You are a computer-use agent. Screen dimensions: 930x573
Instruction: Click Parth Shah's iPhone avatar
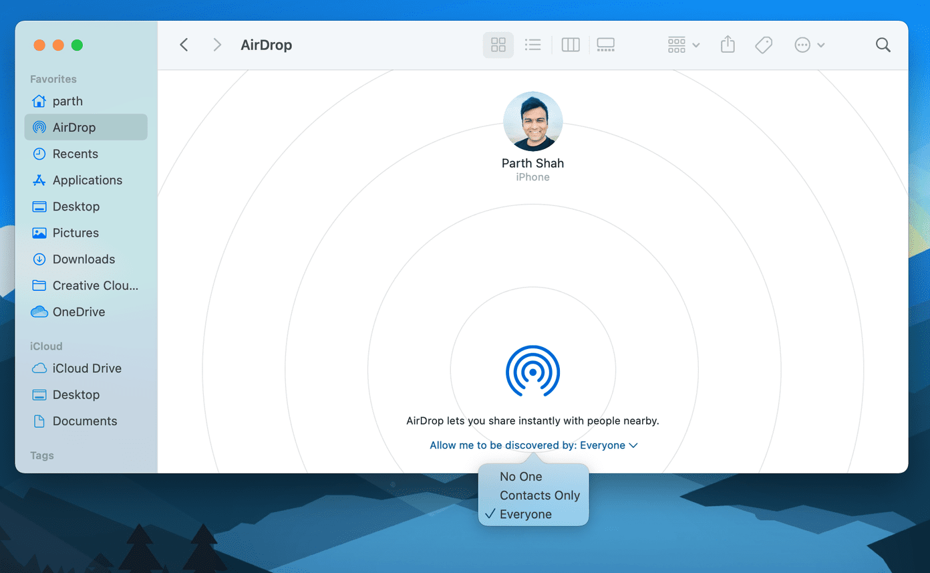click(532, 121)
